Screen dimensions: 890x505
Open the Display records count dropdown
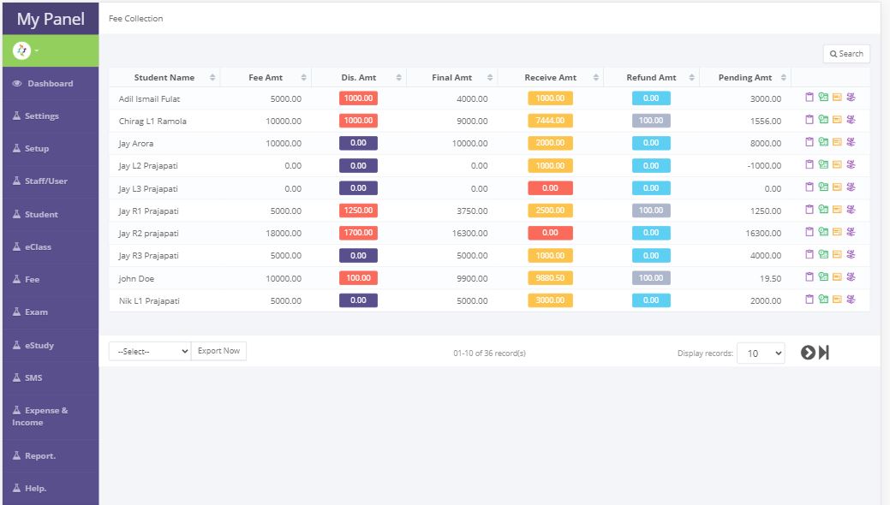click(x=761, y=353)
